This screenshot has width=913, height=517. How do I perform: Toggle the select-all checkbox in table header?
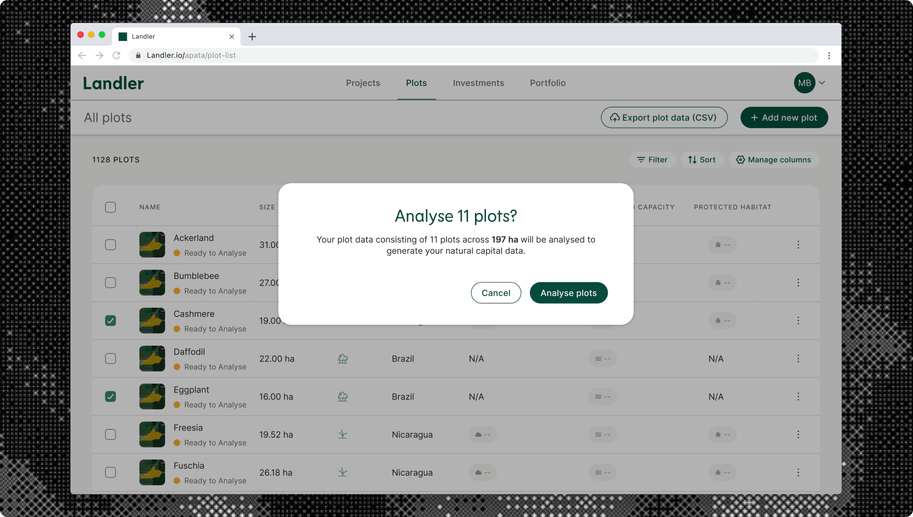(x=110, y=207)
